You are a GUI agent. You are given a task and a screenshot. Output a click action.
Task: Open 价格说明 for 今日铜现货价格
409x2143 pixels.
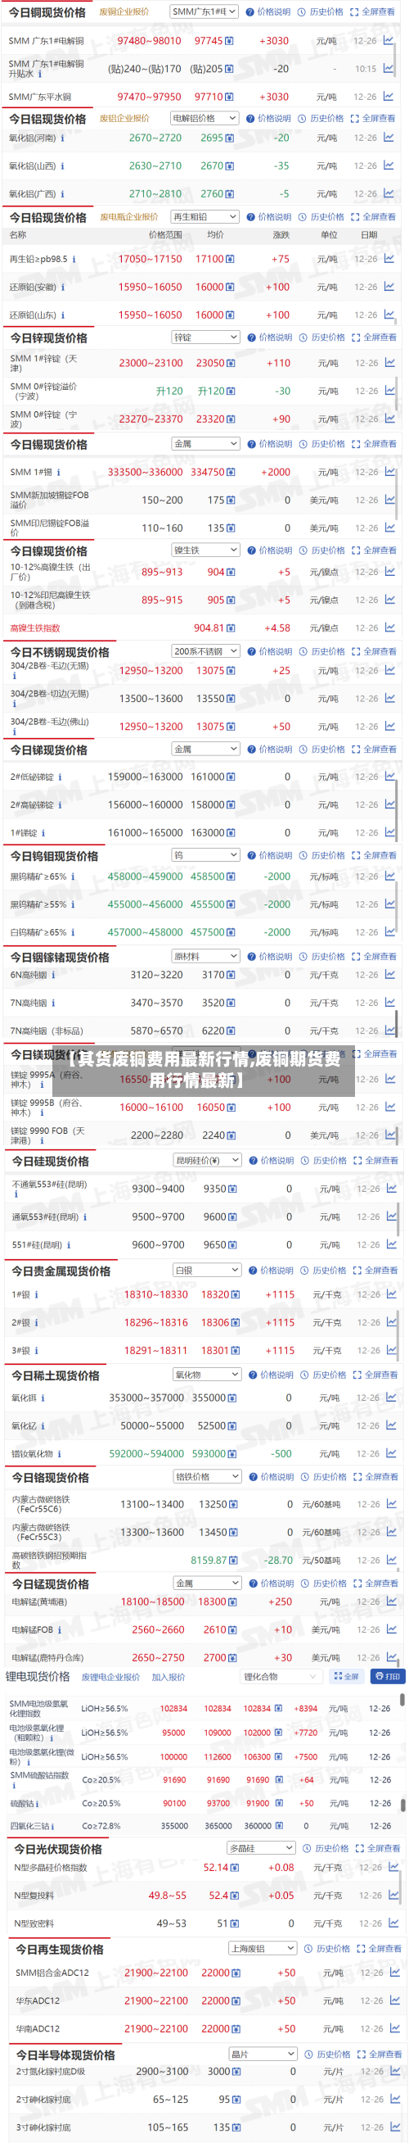268,11
